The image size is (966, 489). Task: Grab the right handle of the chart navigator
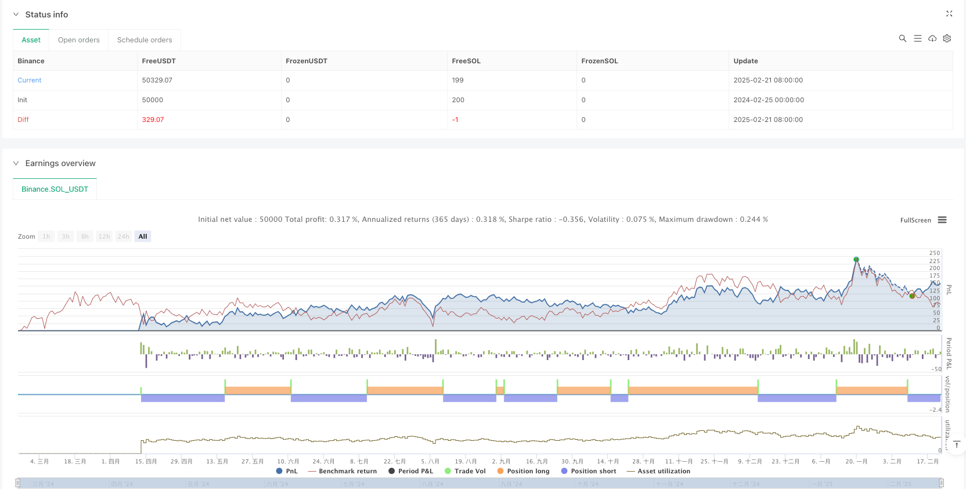point(941,483)
